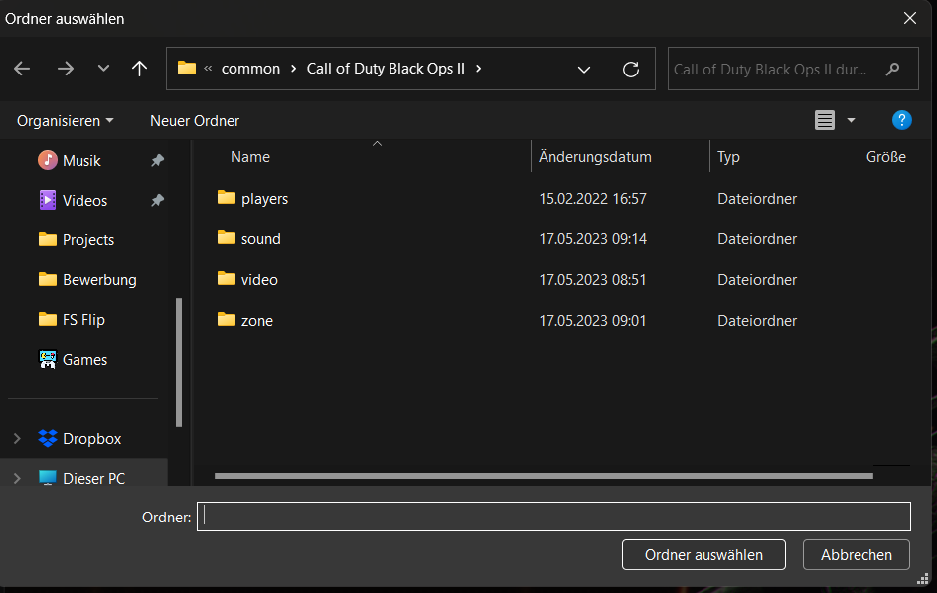The image size is (937, 593).
Task: Click the players folder icon
Action: click(226, 197)
